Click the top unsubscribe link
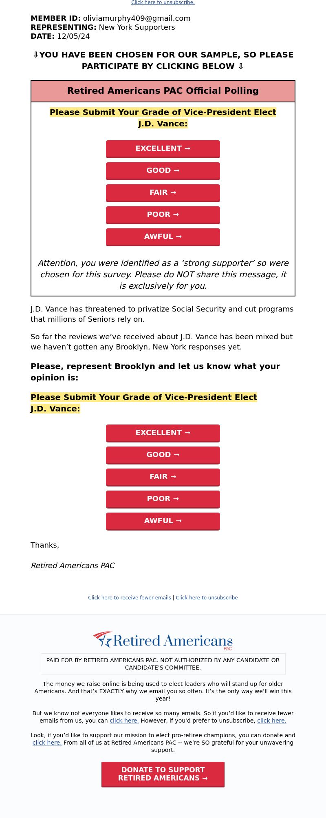Screen dimensions: 326x818 (163, 2)
